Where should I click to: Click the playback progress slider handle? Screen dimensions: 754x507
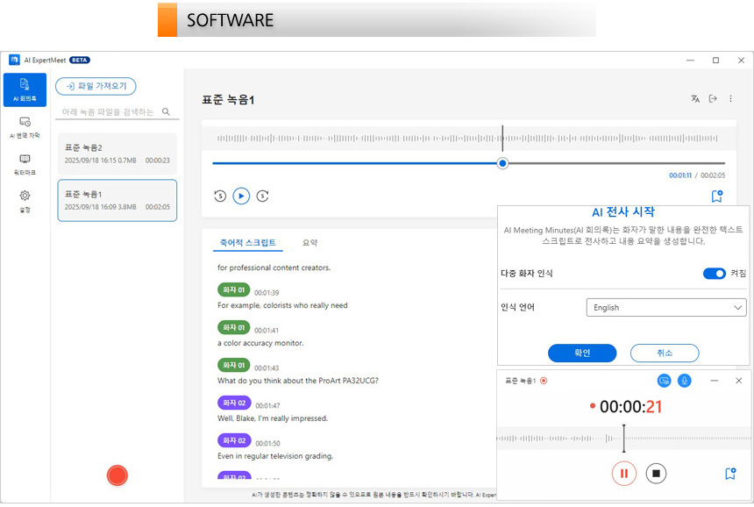[502, 163]
